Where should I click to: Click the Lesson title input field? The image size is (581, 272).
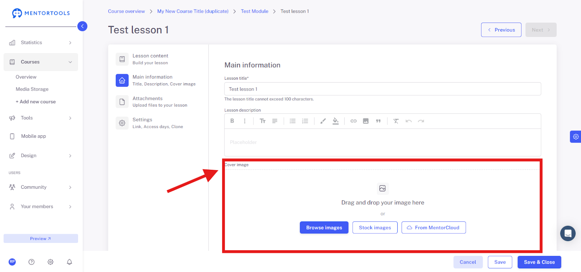(x=383, y=89)
